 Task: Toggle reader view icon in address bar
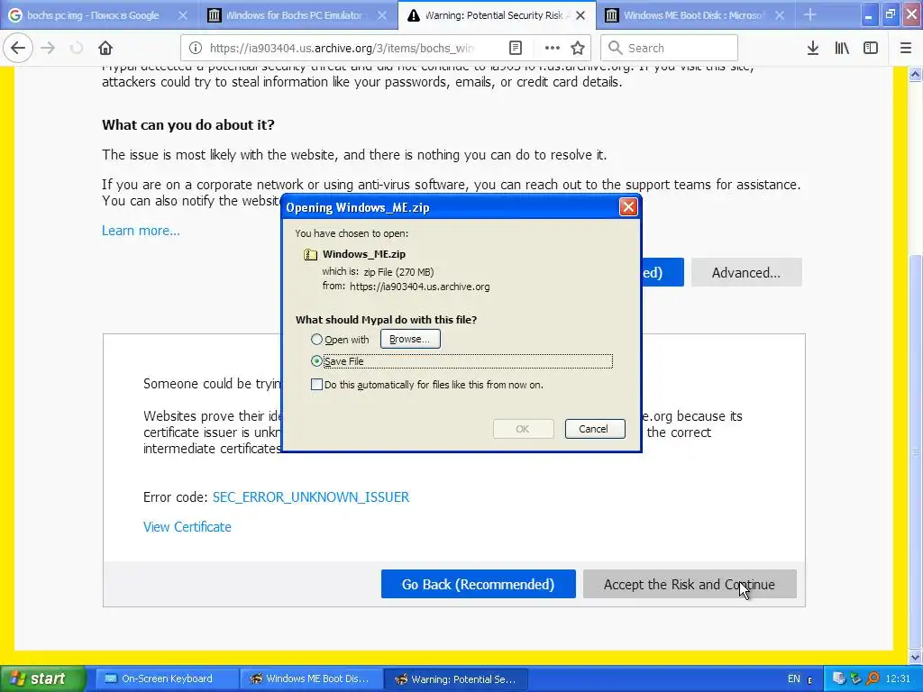(516, 48)
